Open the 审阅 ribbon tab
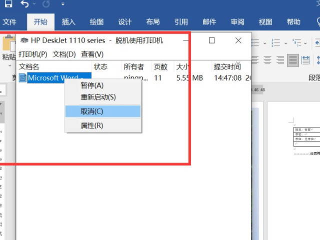The height and width of the screenshot is (240, 320). pyautogui.click(x=237, y=21)
